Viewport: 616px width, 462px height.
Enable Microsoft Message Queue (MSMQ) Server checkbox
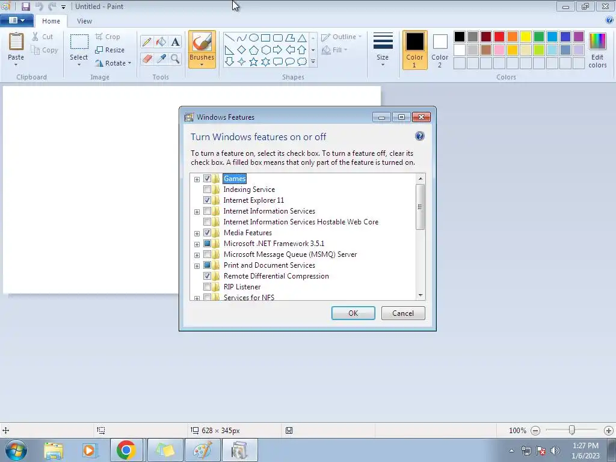pos(207,254)
